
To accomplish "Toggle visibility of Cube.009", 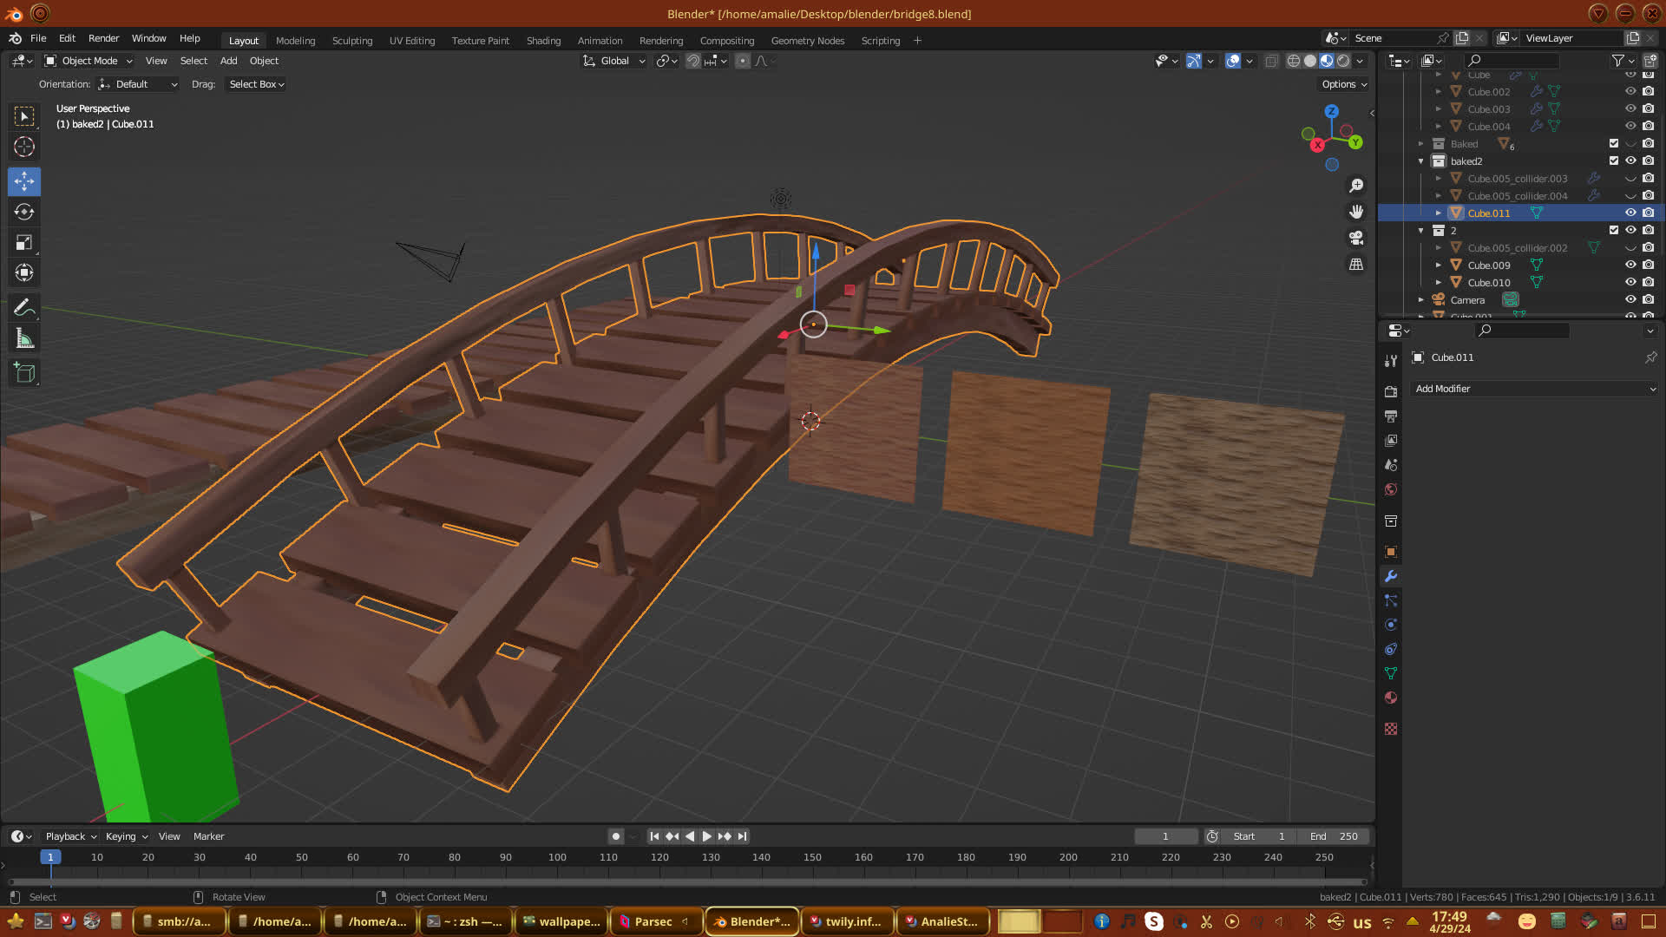I will (x=1630, y=265).
